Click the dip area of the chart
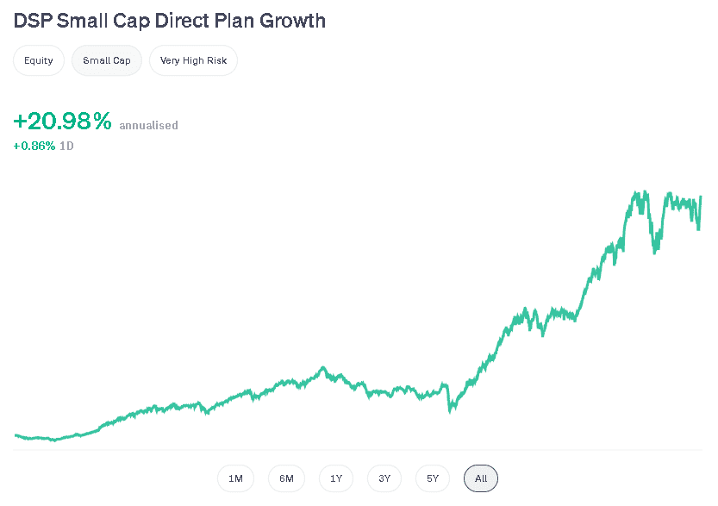718x506 pixels. [452, 411]
